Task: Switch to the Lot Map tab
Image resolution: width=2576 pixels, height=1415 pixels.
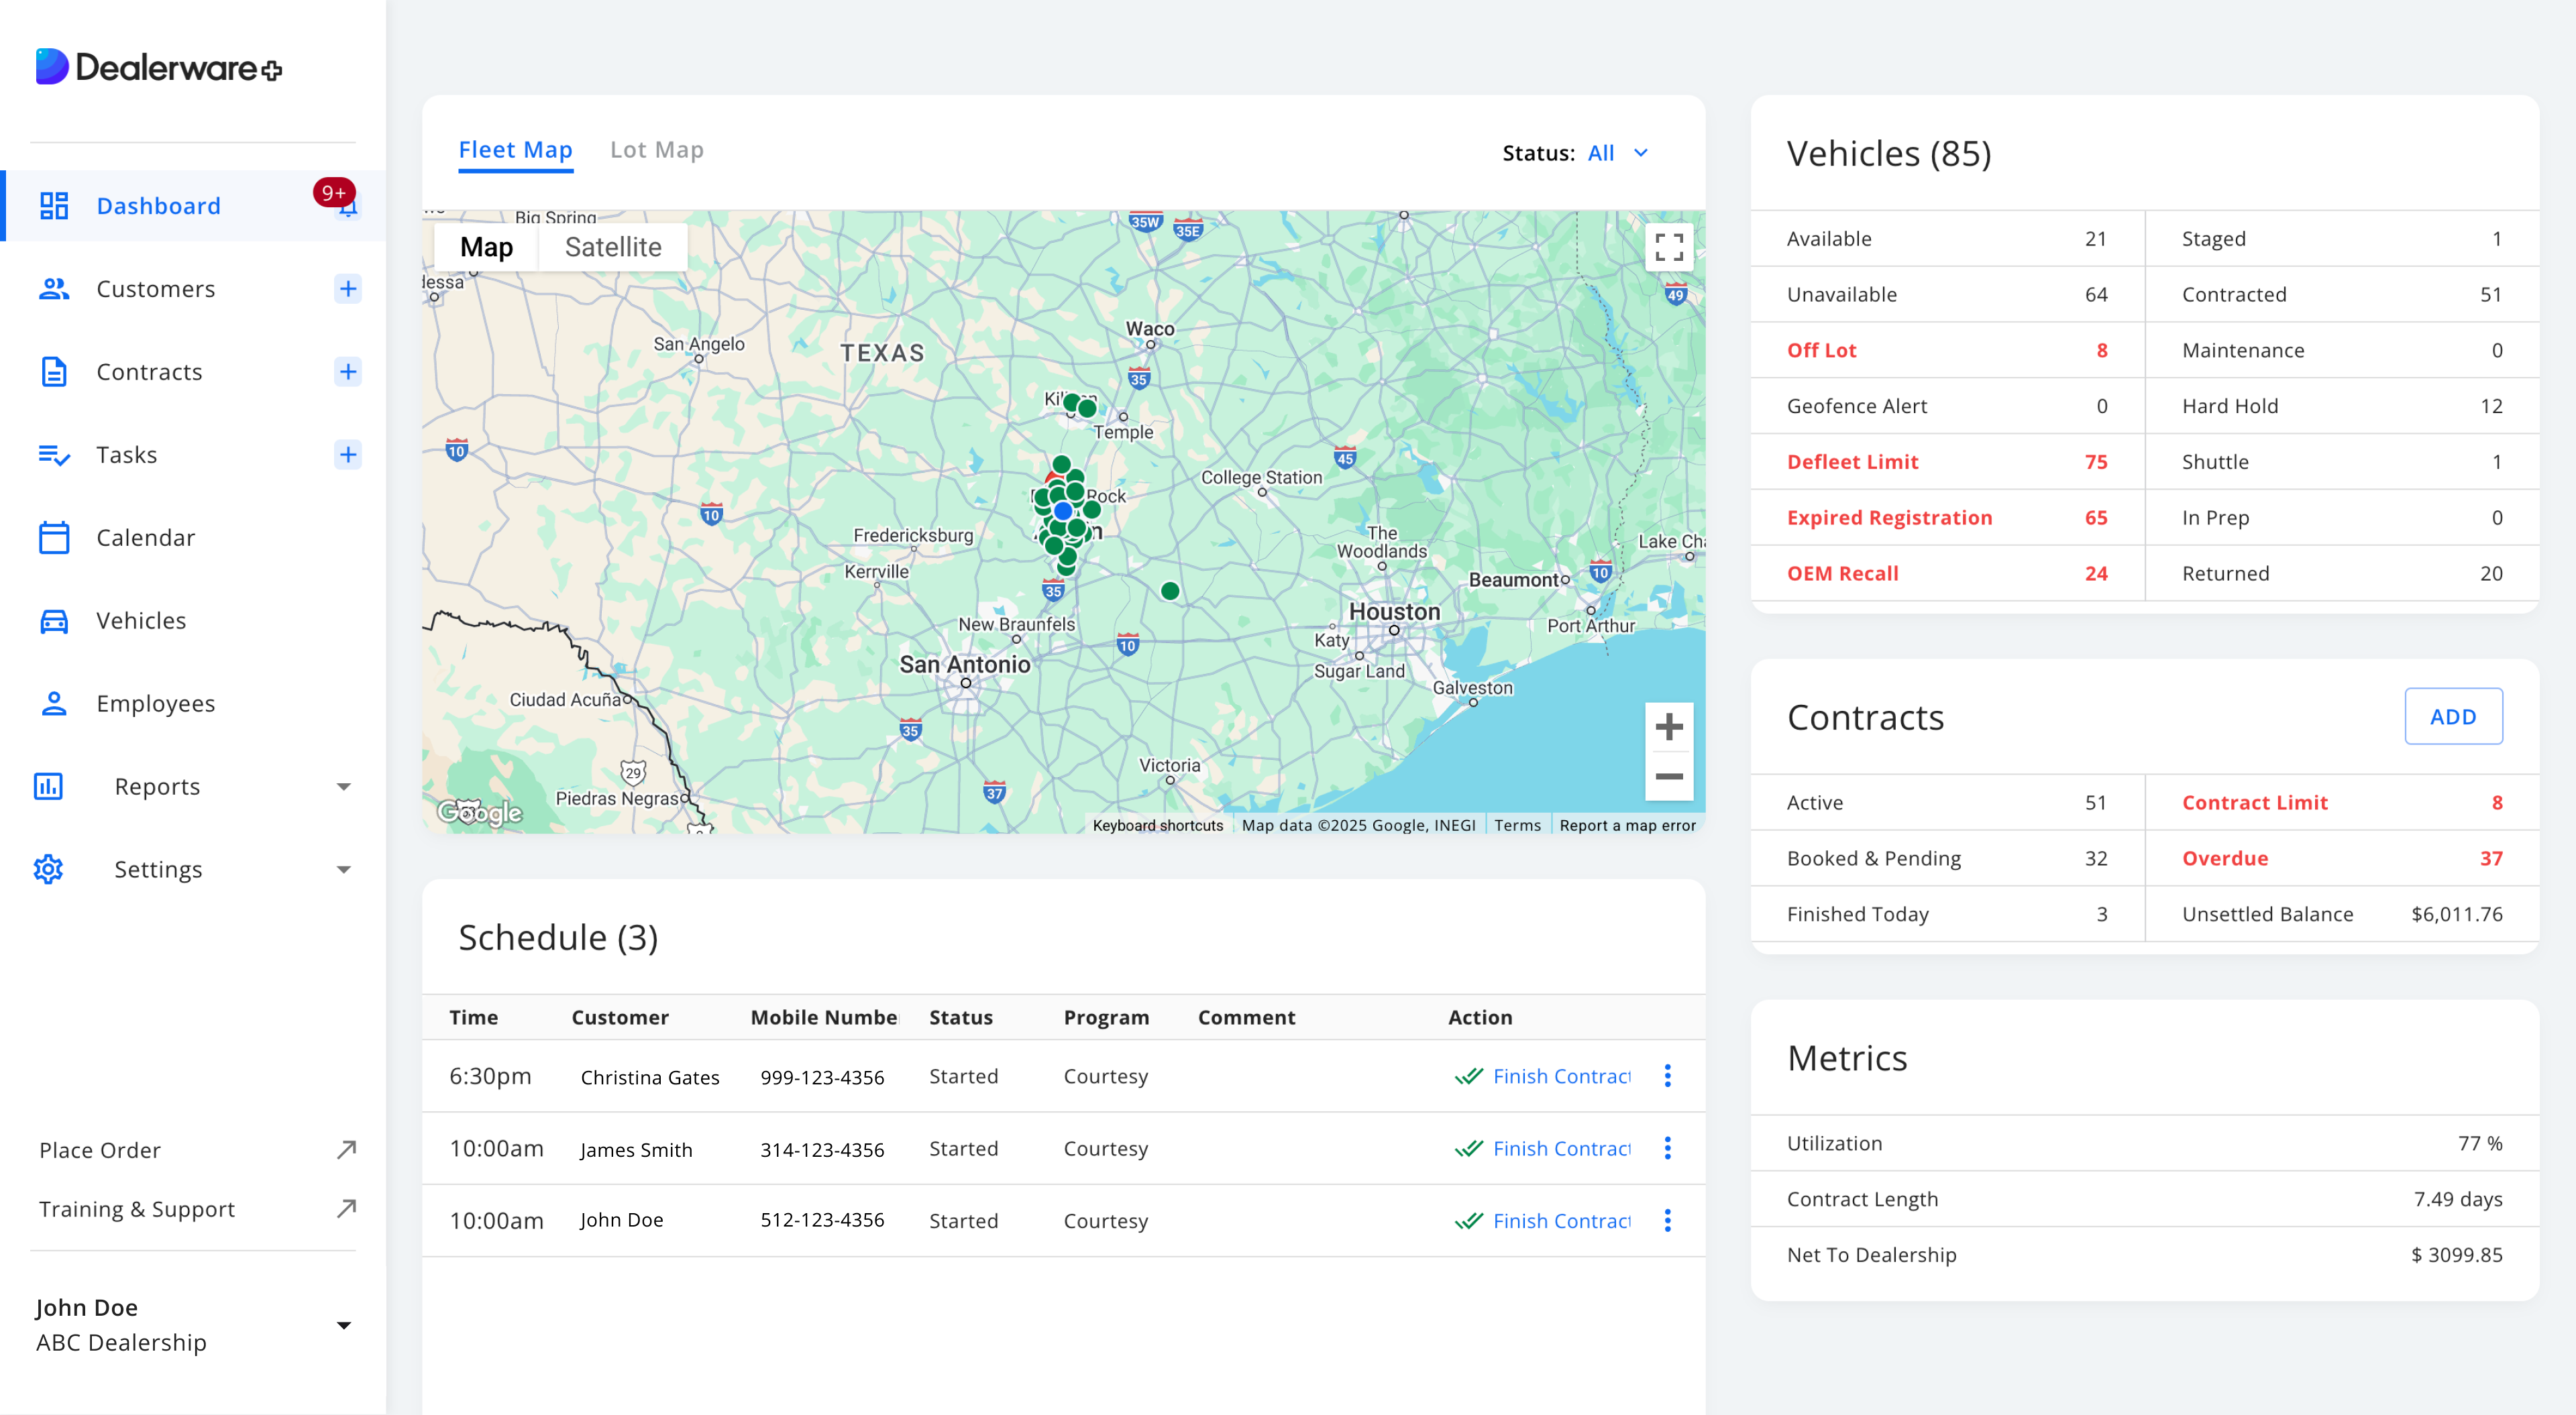Action: (657, 149)
